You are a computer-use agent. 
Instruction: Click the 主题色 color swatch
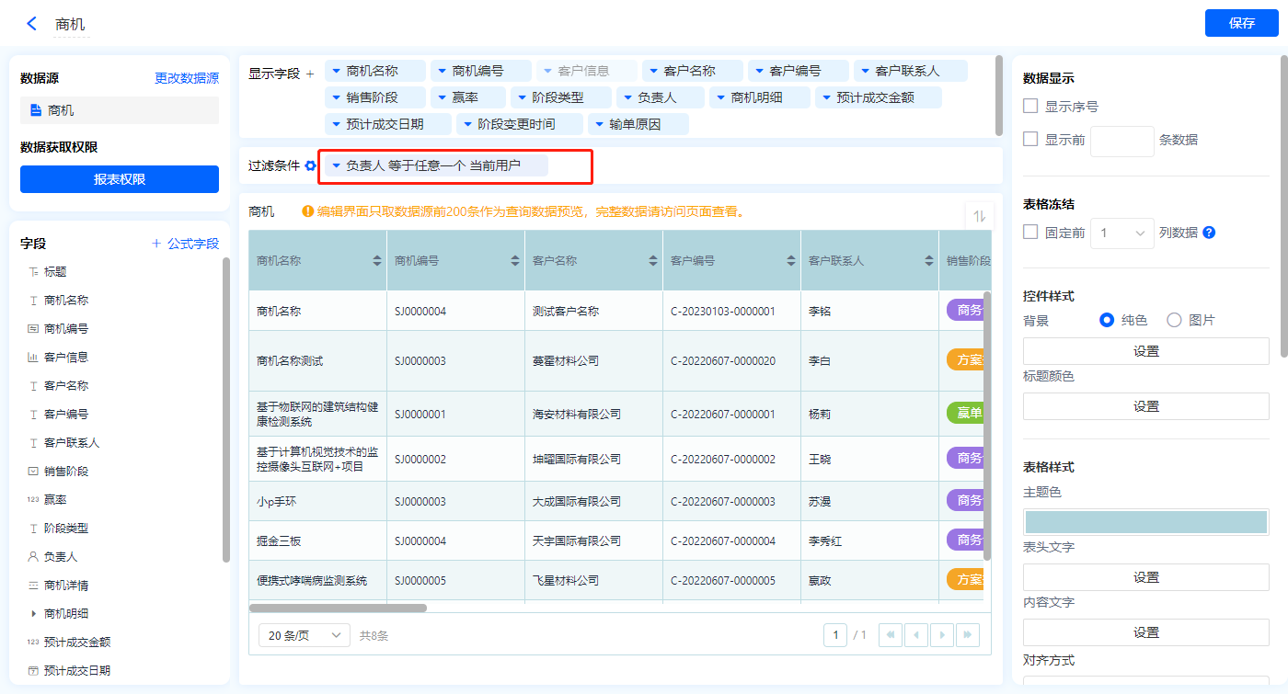(1145, 521)
